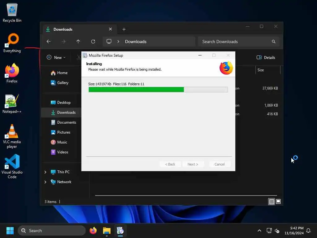Open Firefox from the taskbar
The height and width of the screenshot is (238, 317).
(x=93, y=231)
